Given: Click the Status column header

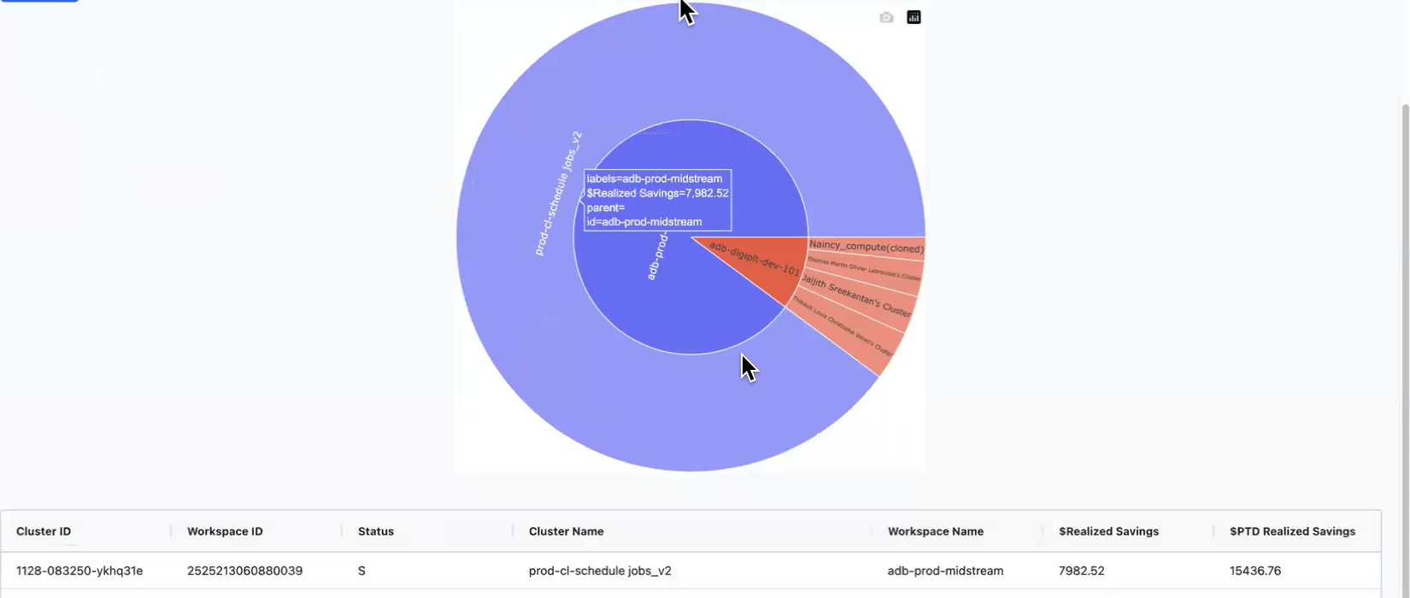Looking at the screenshot, I should [x=376, y=531].
